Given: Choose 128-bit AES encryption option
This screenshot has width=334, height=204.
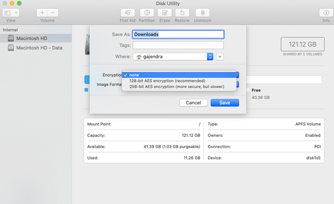Looking at the screenshot, I should (179, 81).
